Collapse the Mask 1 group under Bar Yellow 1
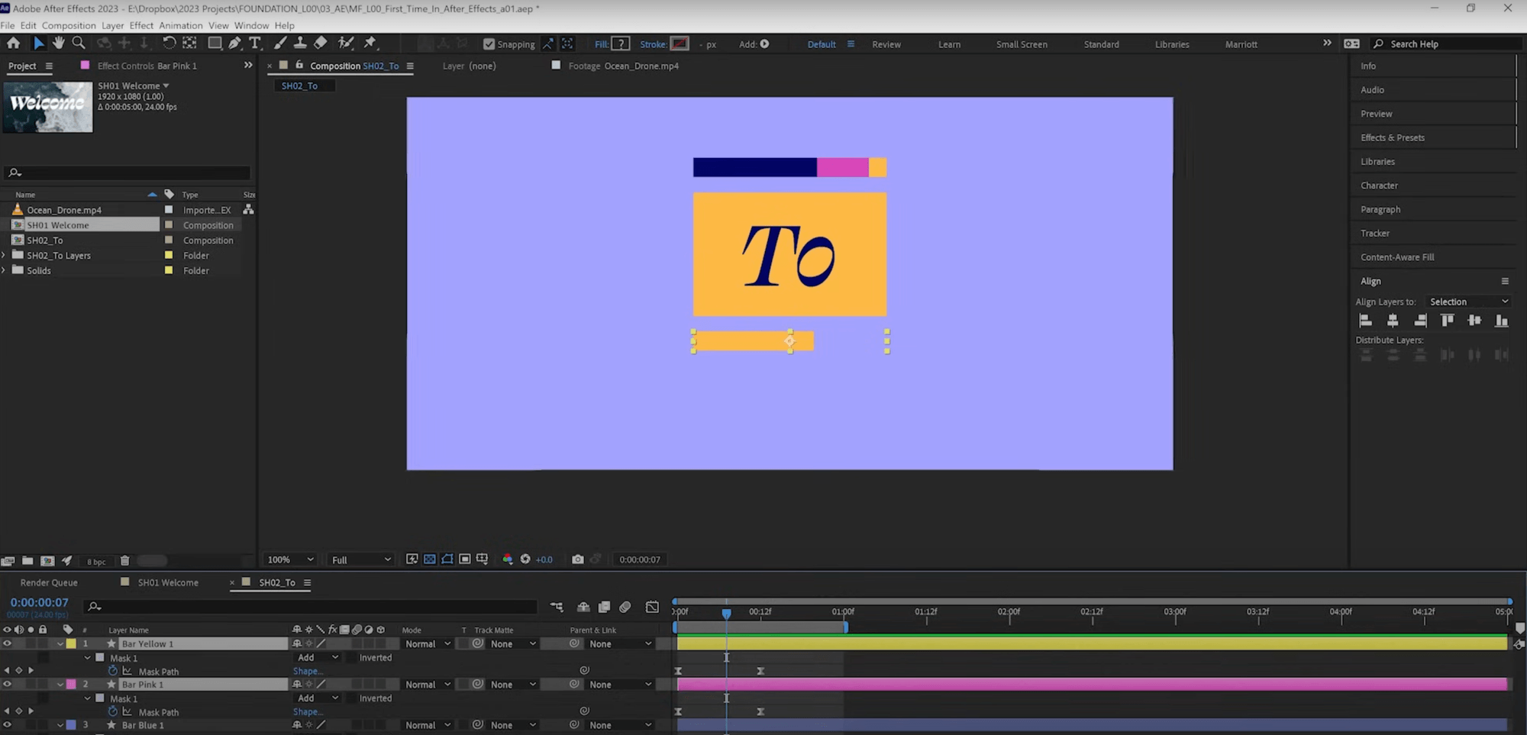 pyautogui.click(x=87, y=657)
